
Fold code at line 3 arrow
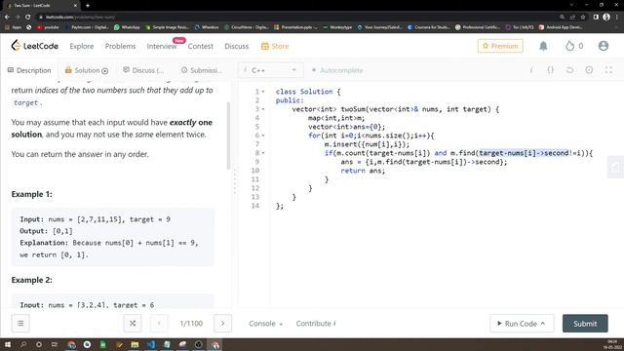(263, 109)
